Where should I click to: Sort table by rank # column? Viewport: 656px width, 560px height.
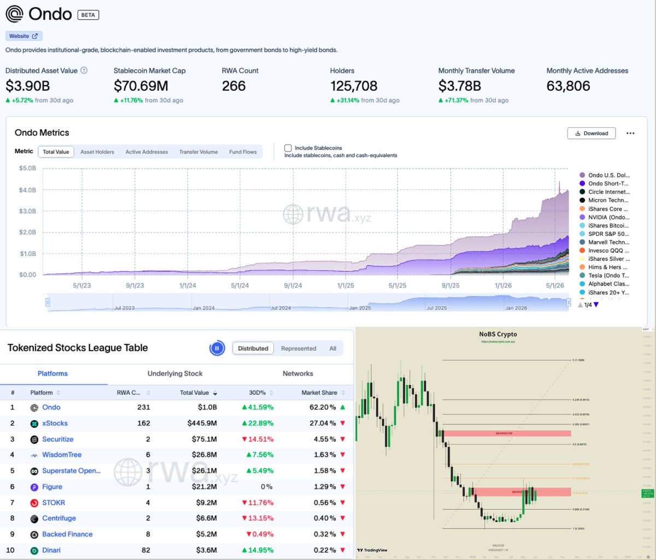[13, 393]
